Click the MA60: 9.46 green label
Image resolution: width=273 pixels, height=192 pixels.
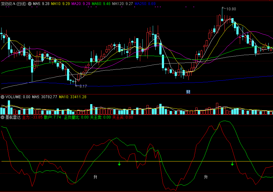(101, 4)
